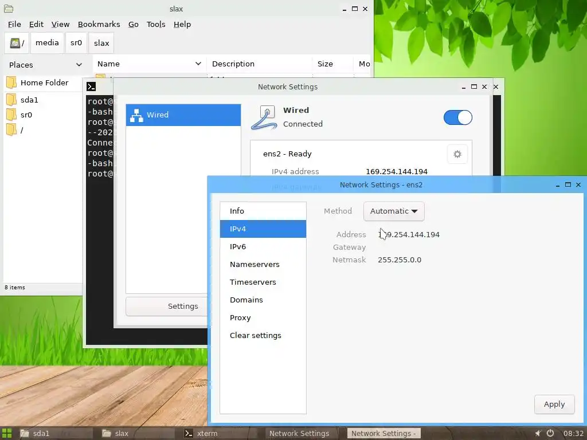Viewport: 587px width, 440px height.
Task: Click the power icon in system tray
Action: click(550, 433)
